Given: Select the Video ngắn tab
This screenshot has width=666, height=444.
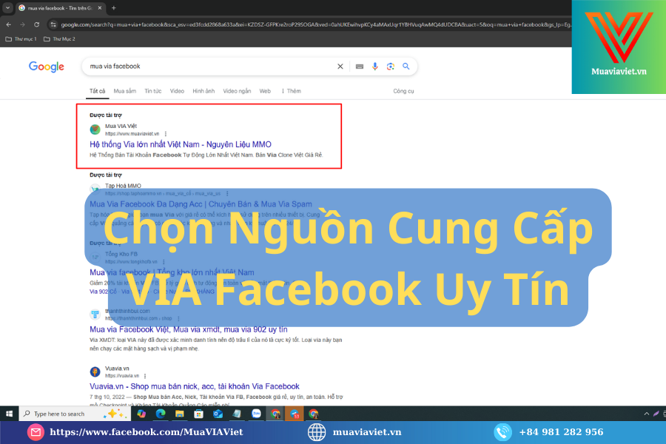Looking at the screenshot, I should 237,91.
